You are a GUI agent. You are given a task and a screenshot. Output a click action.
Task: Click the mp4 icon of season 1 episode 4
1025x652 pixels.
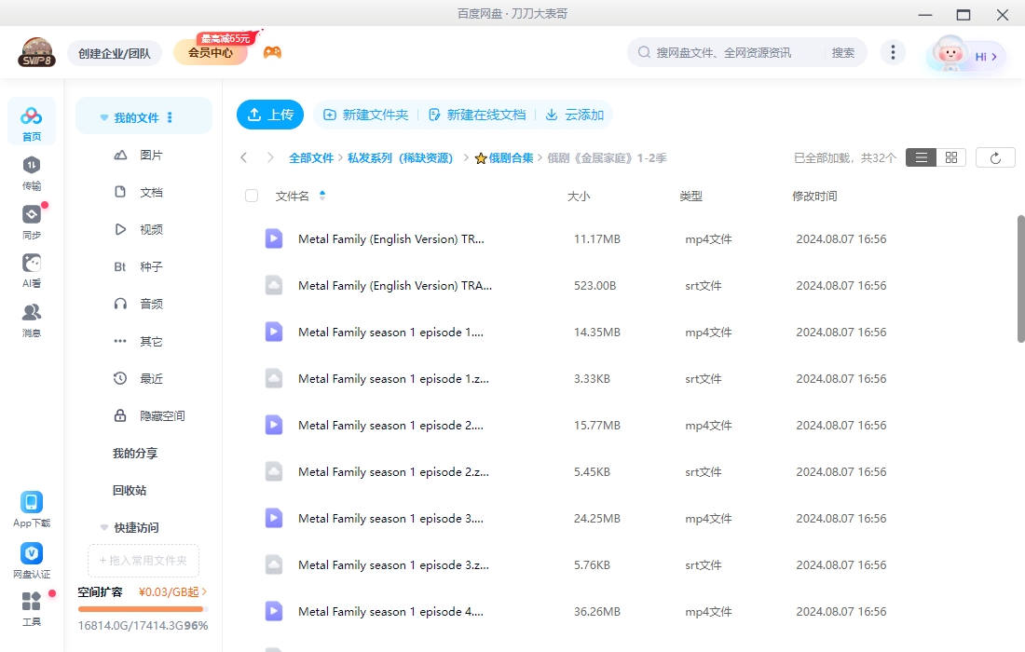click(x=274, y=612)
